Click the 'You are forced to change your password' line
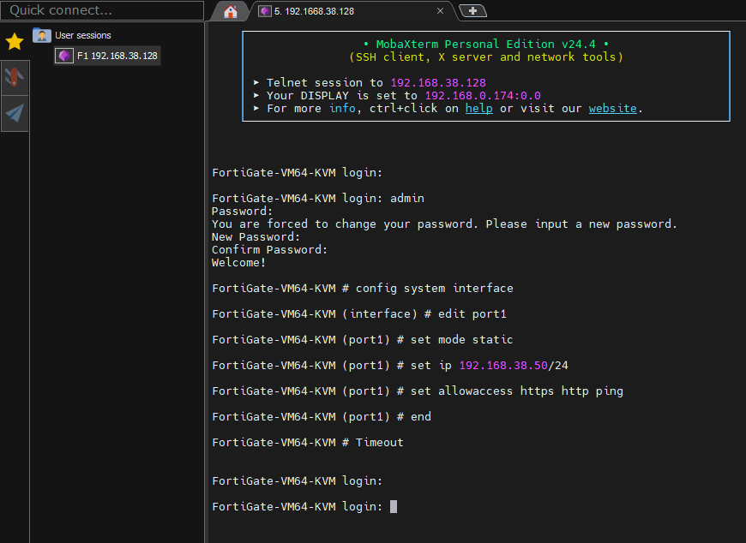Viewport: 746px width, 543px height. point(444,224)
